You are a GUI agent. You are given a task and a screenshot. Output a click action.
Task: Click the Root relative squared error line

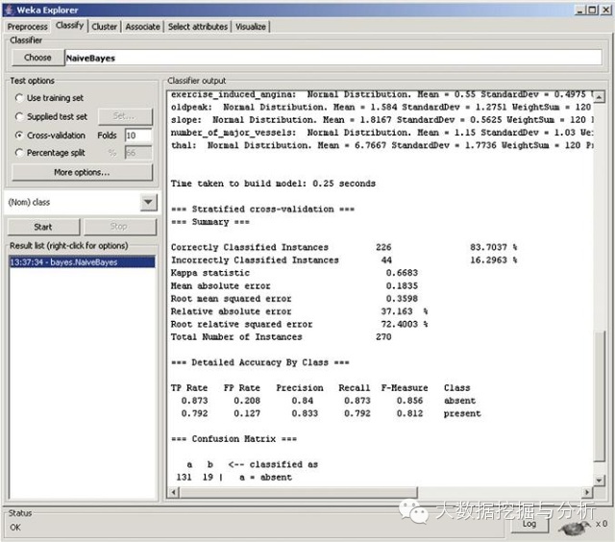click(x=300, y=325)
